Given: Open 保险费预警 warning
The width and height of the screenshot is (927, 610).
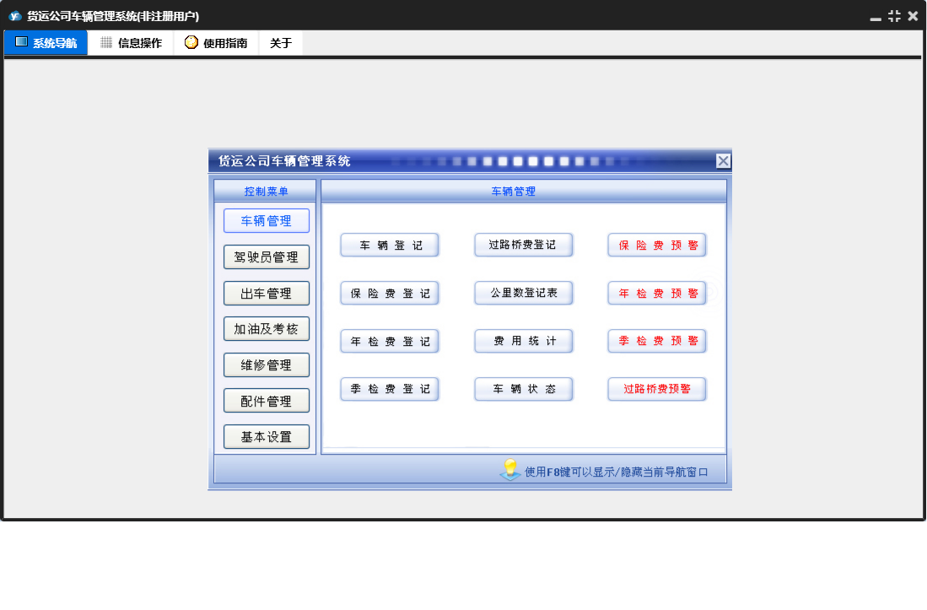Looking at the screenshot, I should [657, 245].
